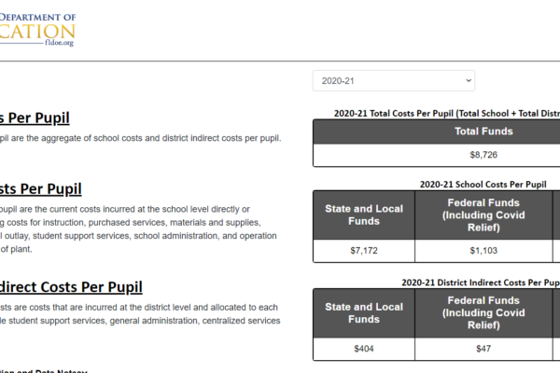The width and height of the screenshot is (560, 373).
Task: Click the '2020-21 District Indirect Costs' table title
Action: tap(481, 283)
